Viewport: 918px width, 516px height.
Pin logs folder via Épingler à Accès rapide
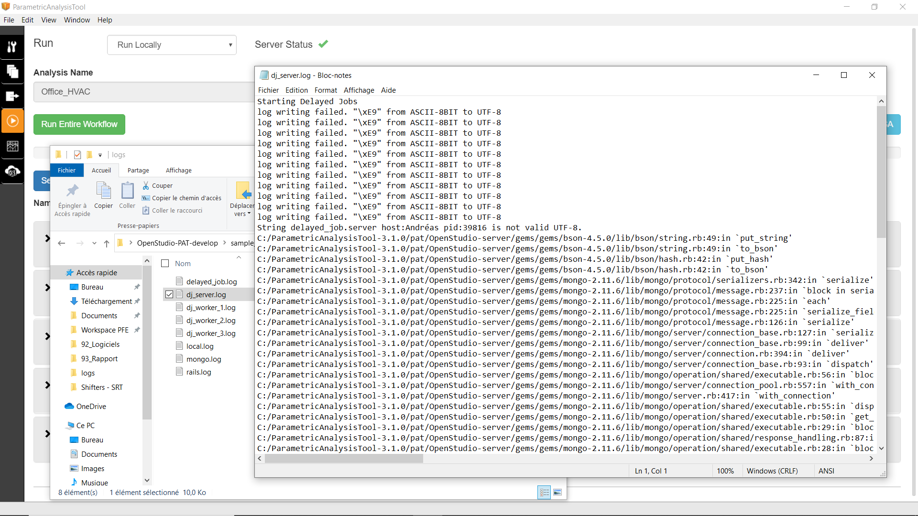click(72, 198)
